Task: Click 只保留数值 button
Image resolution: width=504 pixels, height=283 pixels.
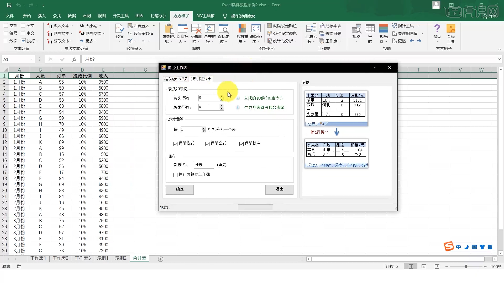Action: (x=140, y=33)
